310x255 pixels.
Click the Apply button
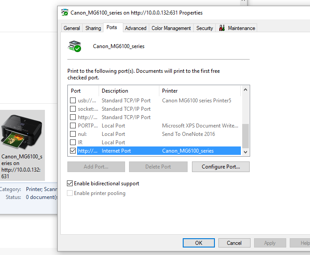[x=270, y=243]
